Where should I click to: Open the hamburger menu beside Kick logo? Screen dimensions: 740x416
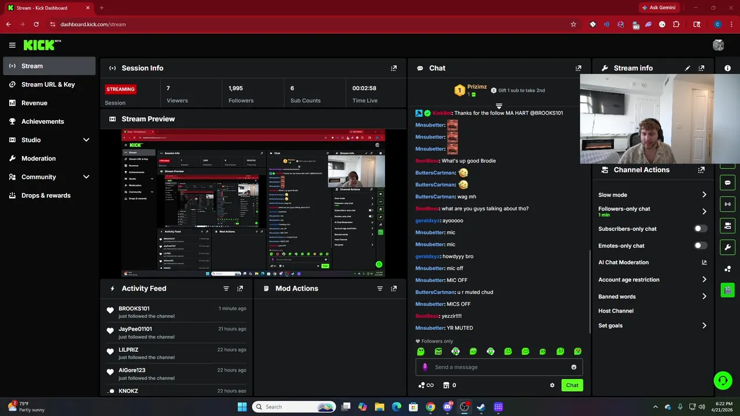pos(12,45)
